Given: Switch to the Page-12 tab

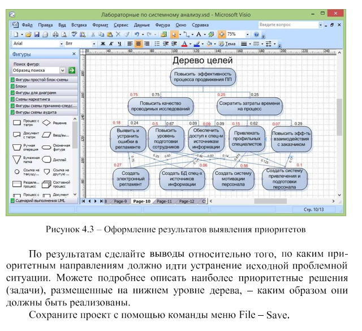Looking at the screenshot, I should 187,201.
